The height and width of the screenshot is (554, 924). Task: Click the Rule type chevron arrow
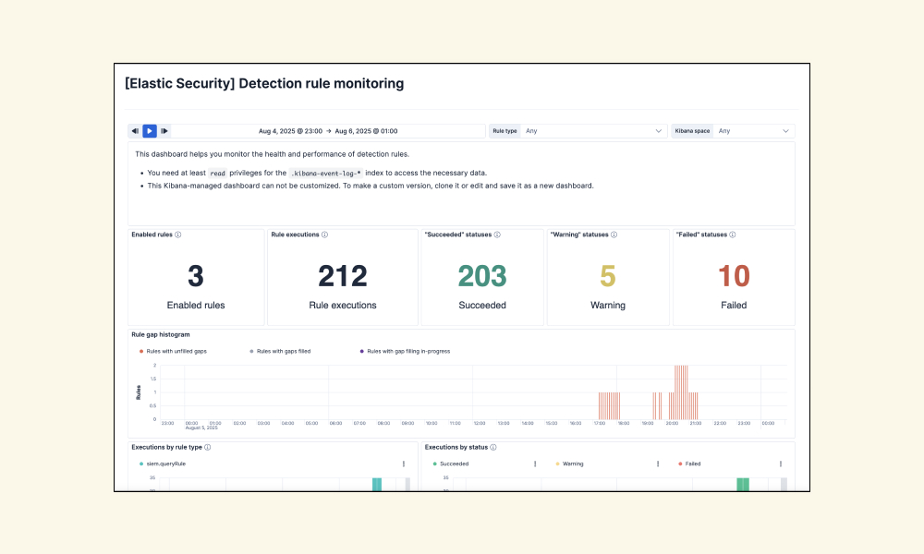(x=658, y=131)
